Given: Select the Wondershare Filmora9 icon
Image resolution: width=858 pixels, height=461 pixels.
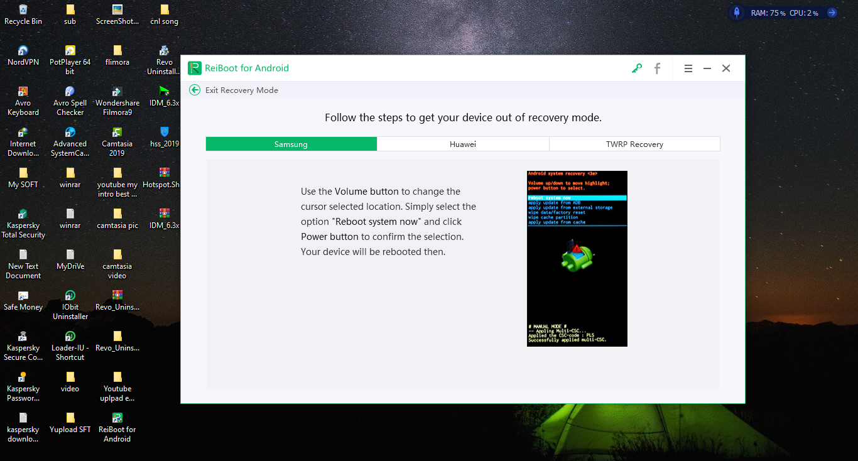Looking at the screenshot, I should (x=117, y=101).
